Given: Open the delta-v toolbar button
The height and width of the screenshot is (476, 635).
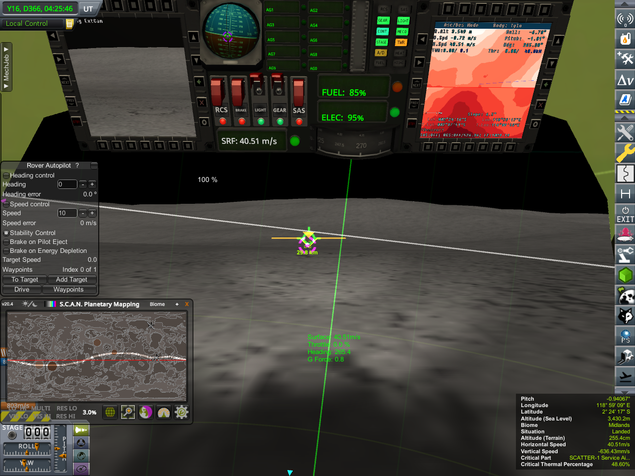Looking at the screenshot, I should (x=625, y=79).
